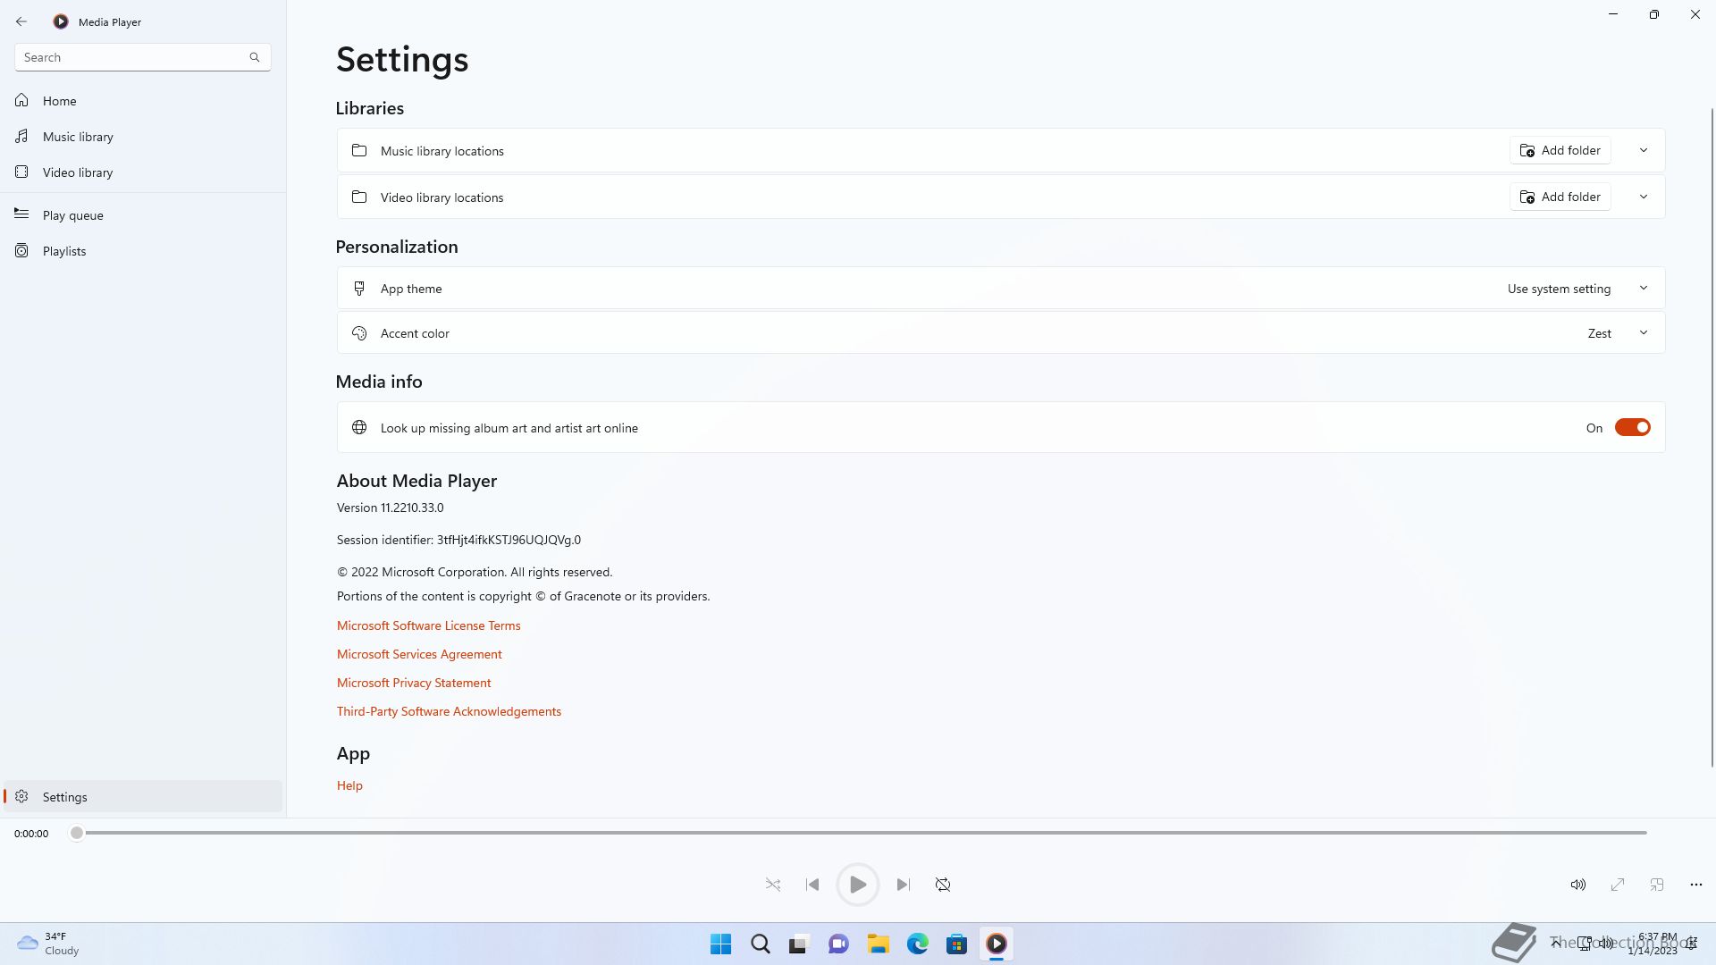Open Playlists in sidebar
Viewport: 1716px width, 965px height.
tap(143, 251)
